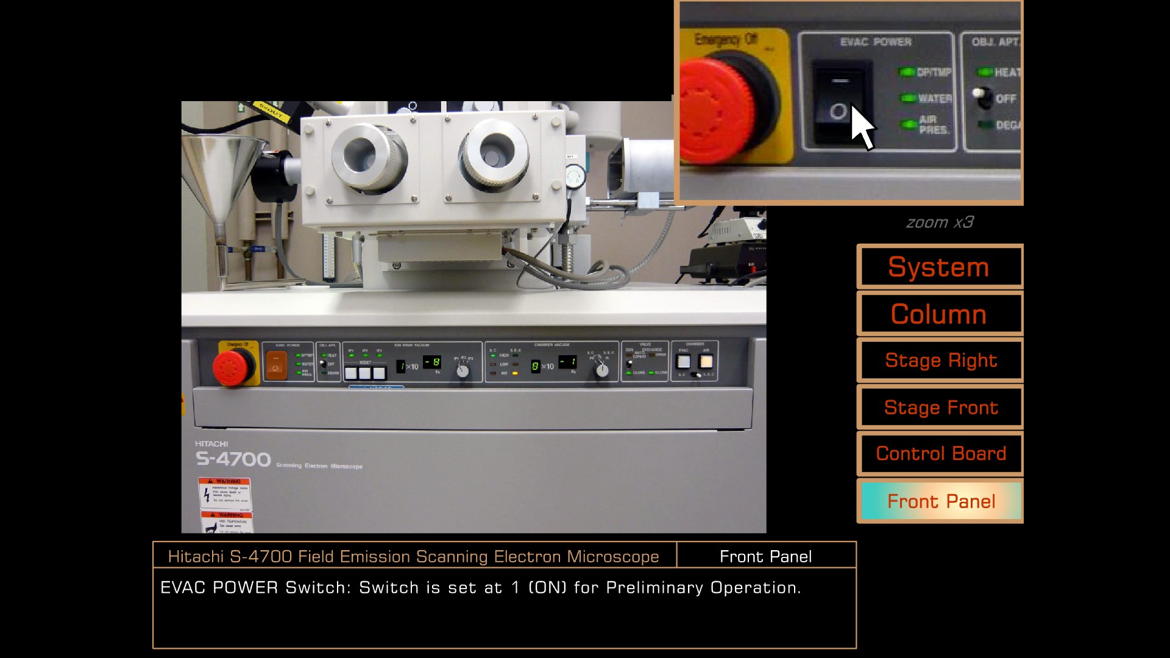Click the chamber vacuum HIGH indicator LED
Screen dimensions: 1170x658
(492, 355)
